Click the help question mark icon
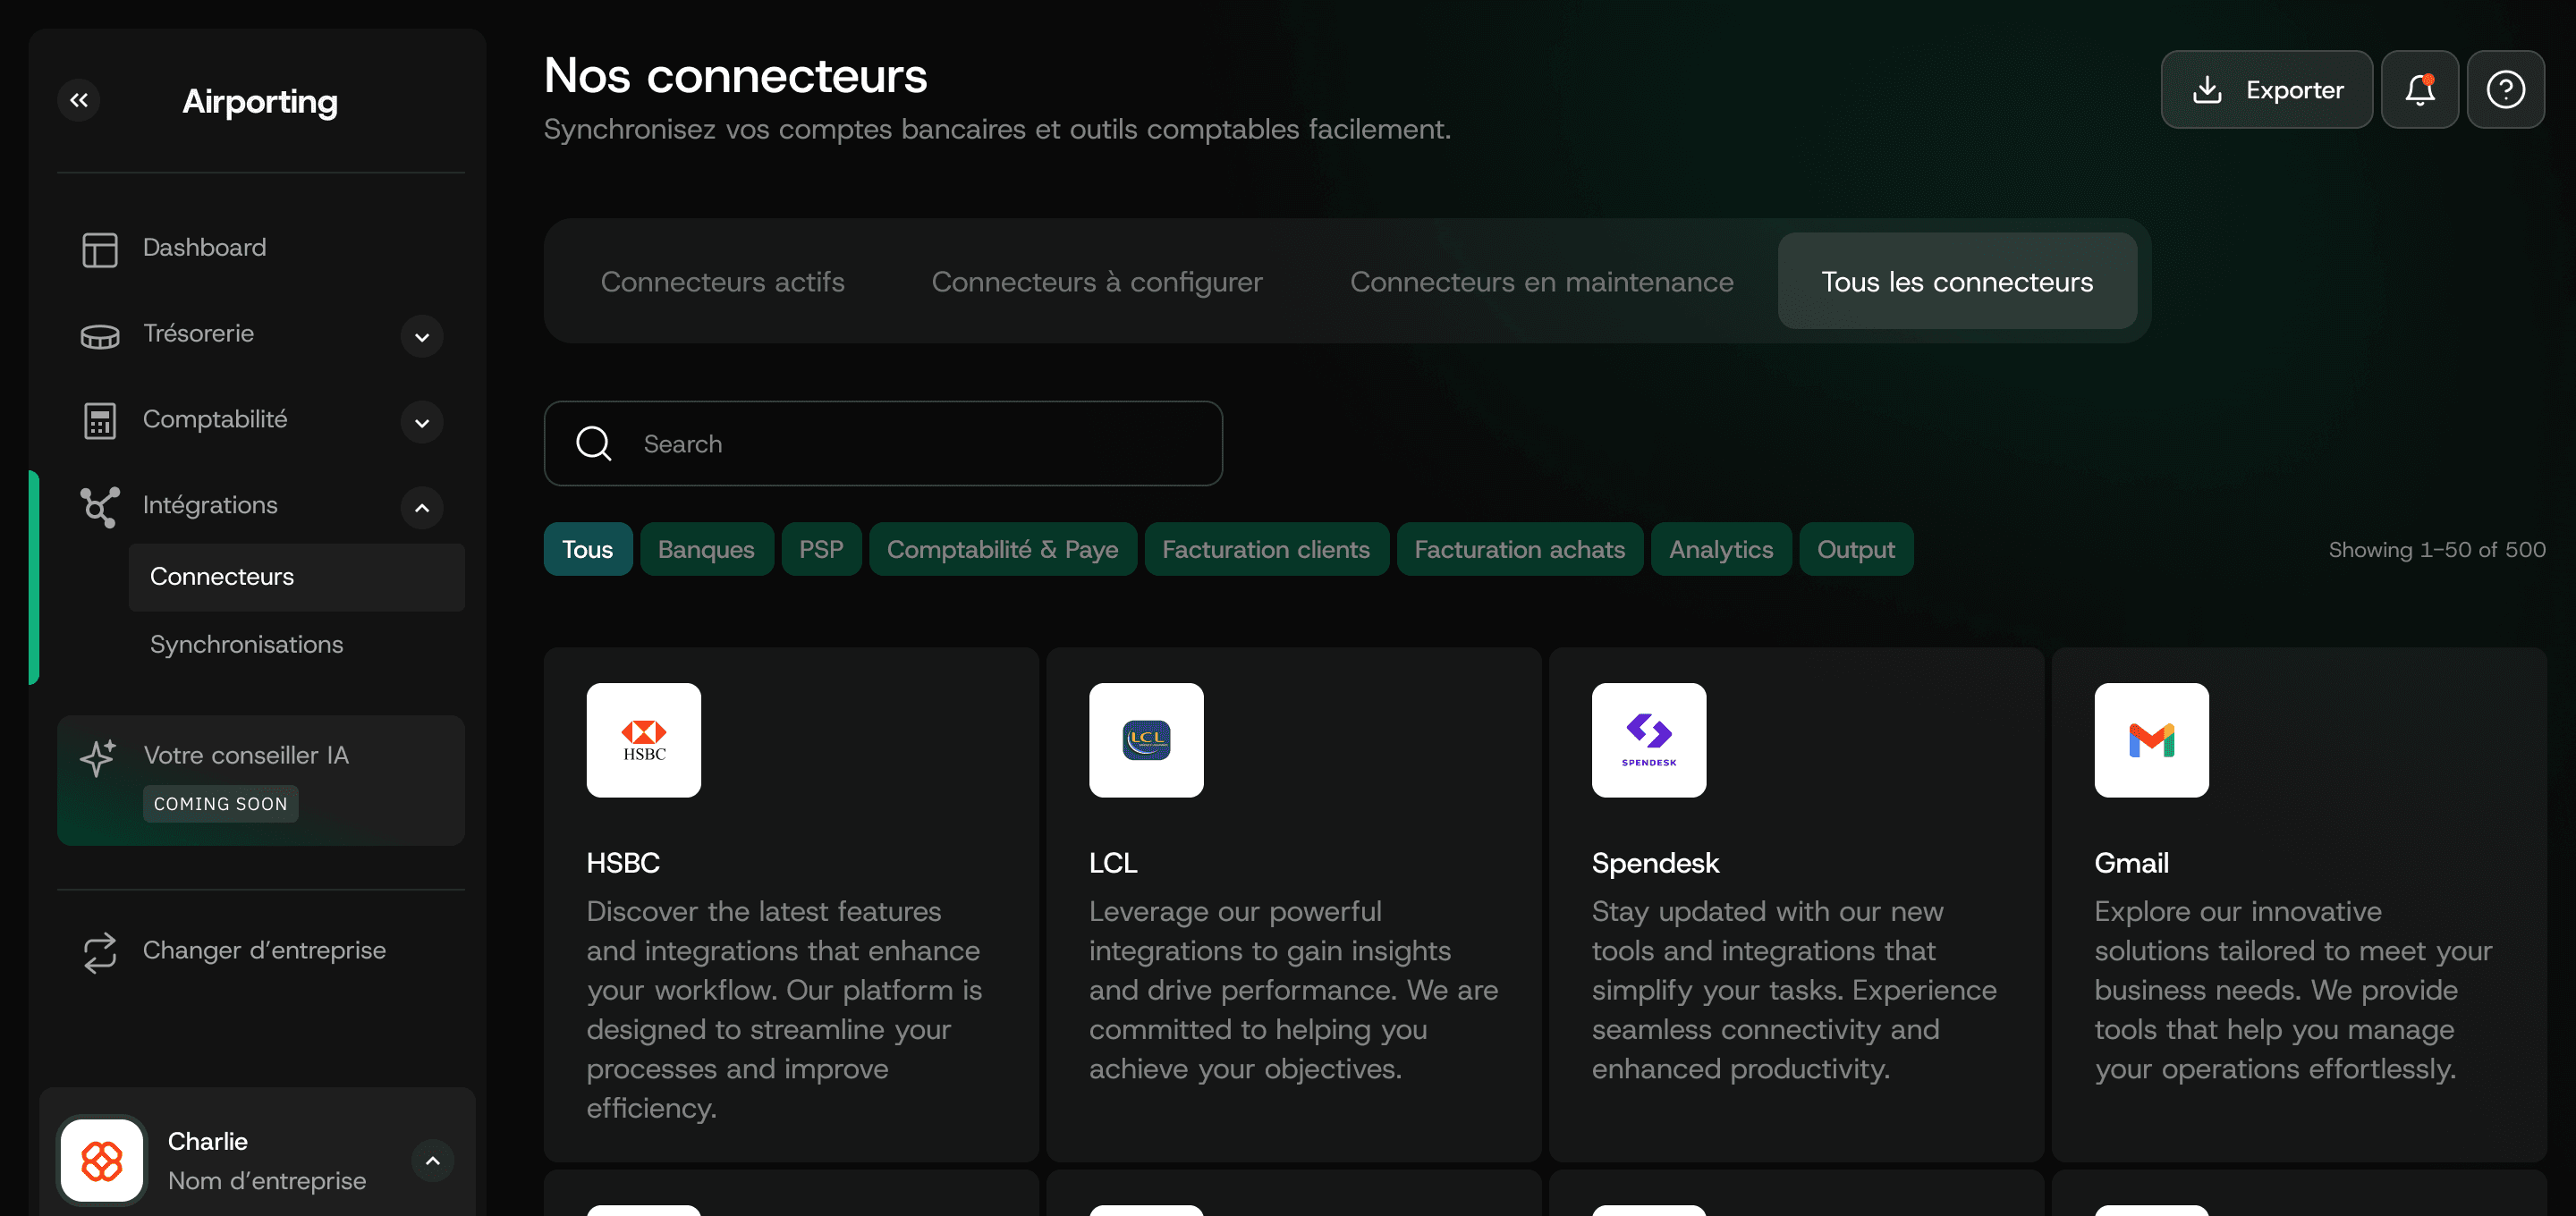Image resolution: width=2576 pixels, height=1216 pixels. coord(2505,90)
